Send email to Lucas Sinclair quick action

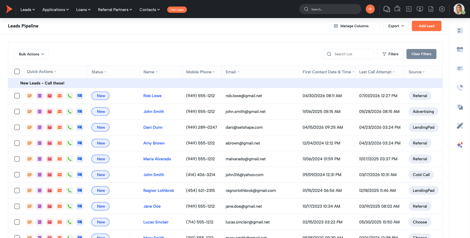pos(60,222)
